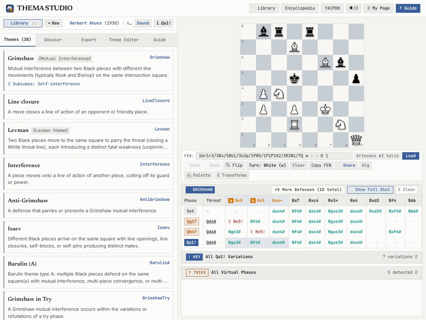The width and height of the screenshot is (426, 320).
Task: Click the blue ? Guide button
Action: point(408,8)
